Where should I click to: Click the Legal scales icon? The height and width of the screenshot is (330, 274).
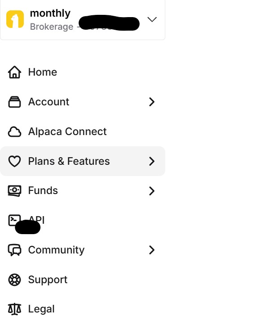15,309
